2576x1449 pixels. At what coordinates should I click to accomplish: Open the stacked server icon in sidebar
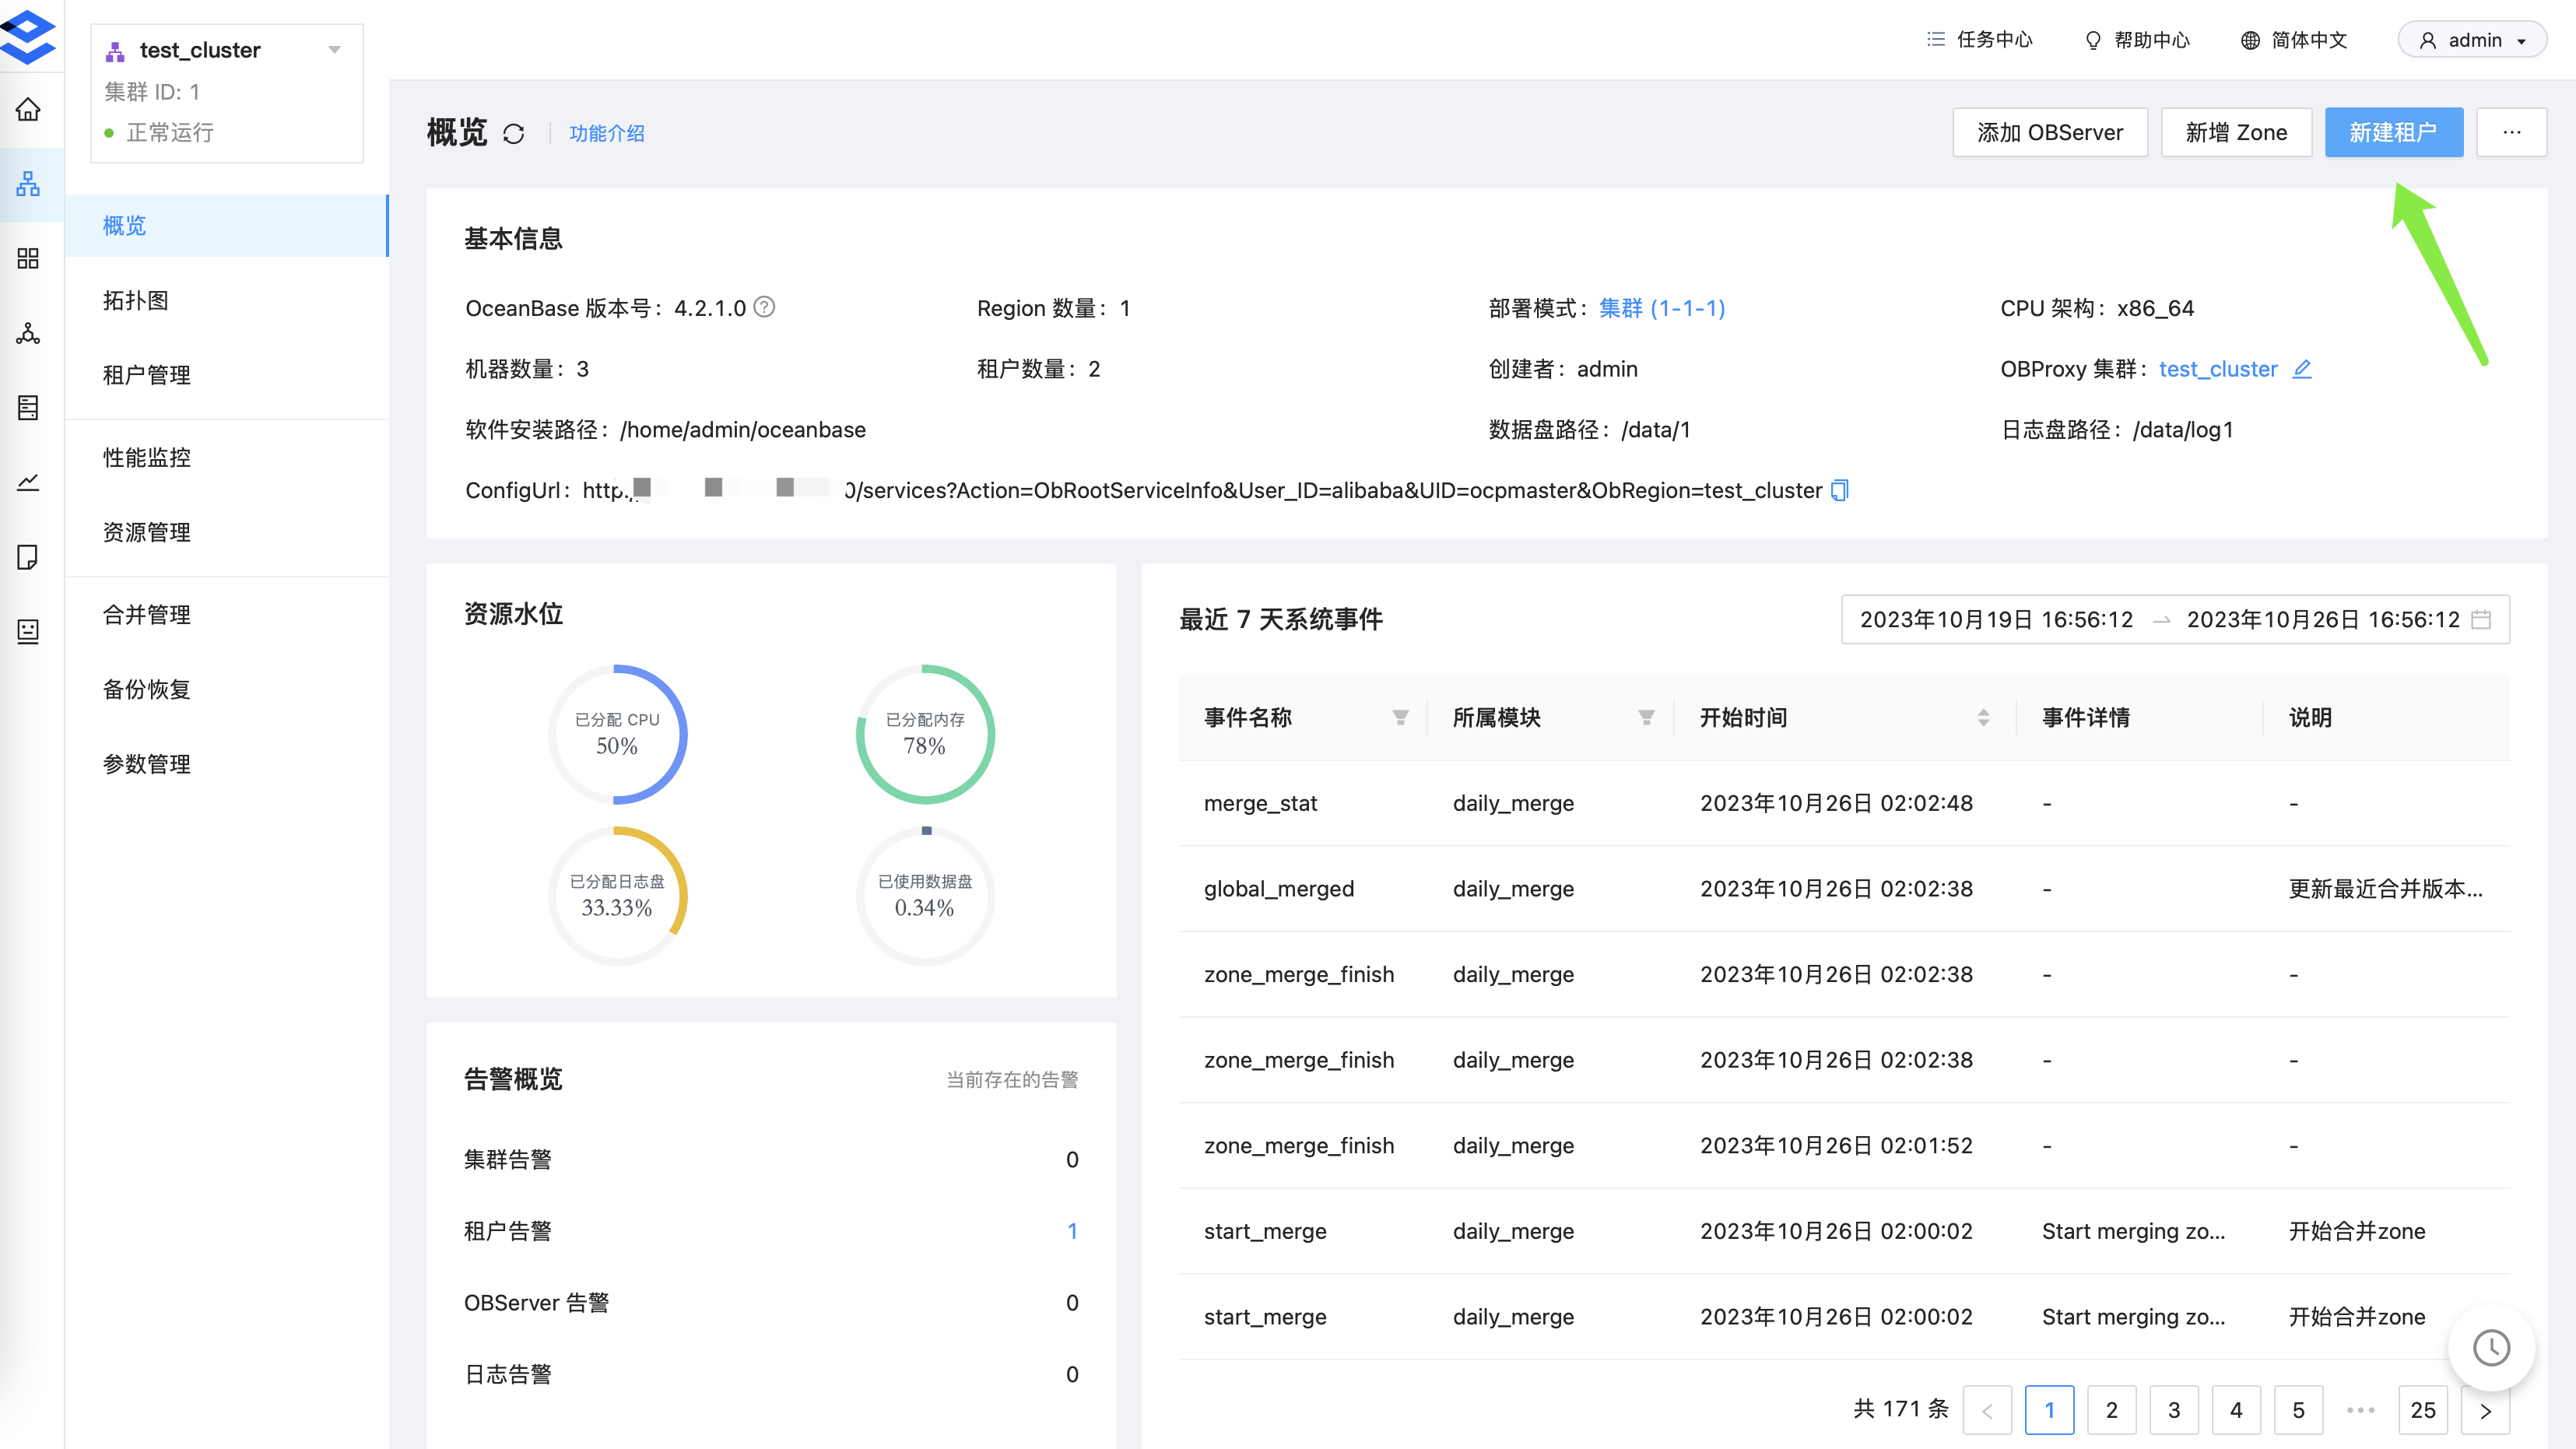tap(28, 407)
